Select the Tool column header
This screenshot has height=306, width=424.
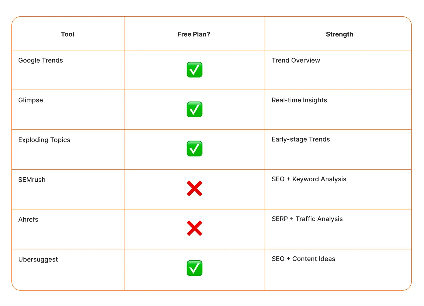pyautogui.click(x=67, y=34)
